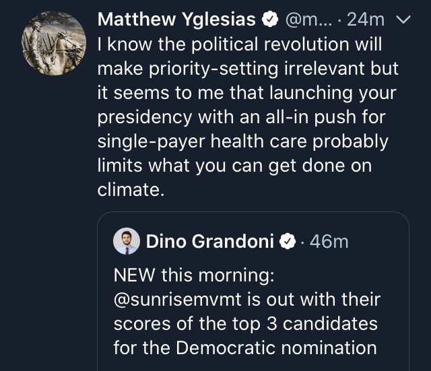Click "for the Democratic nomination" text line

[x=244, y=348]
